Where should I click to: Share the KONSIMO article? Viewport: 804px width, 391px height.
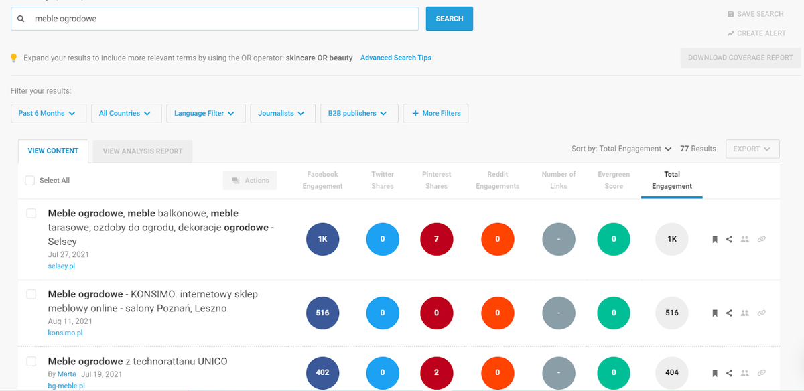729,313
